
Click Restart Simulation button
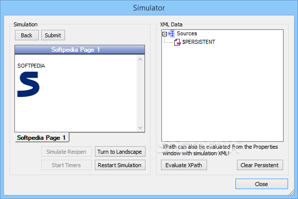(x=120, y=165)
